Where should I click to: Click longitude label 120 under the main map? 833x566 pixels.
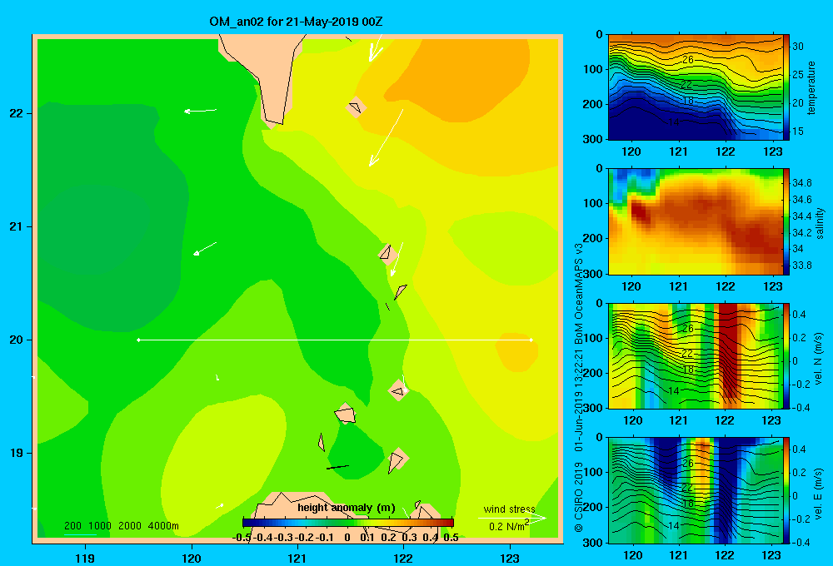coord(192,558)
